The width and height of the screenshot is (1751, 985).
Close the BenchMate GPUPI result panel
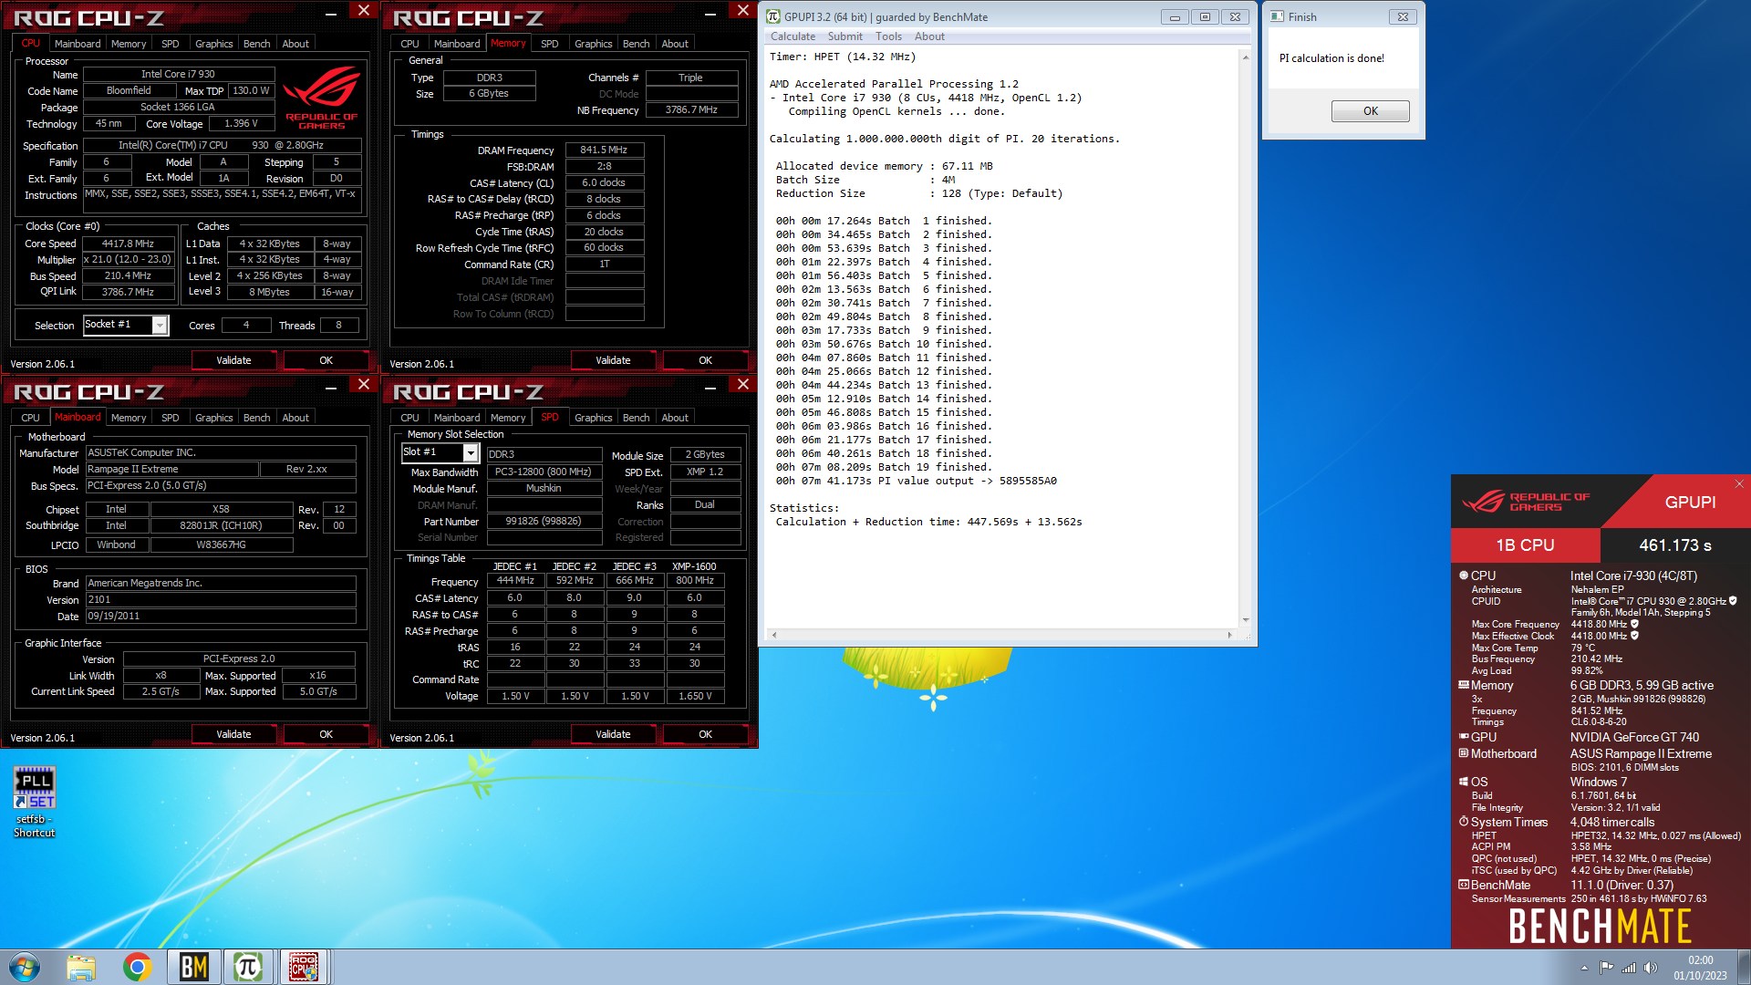[1738, 484]
